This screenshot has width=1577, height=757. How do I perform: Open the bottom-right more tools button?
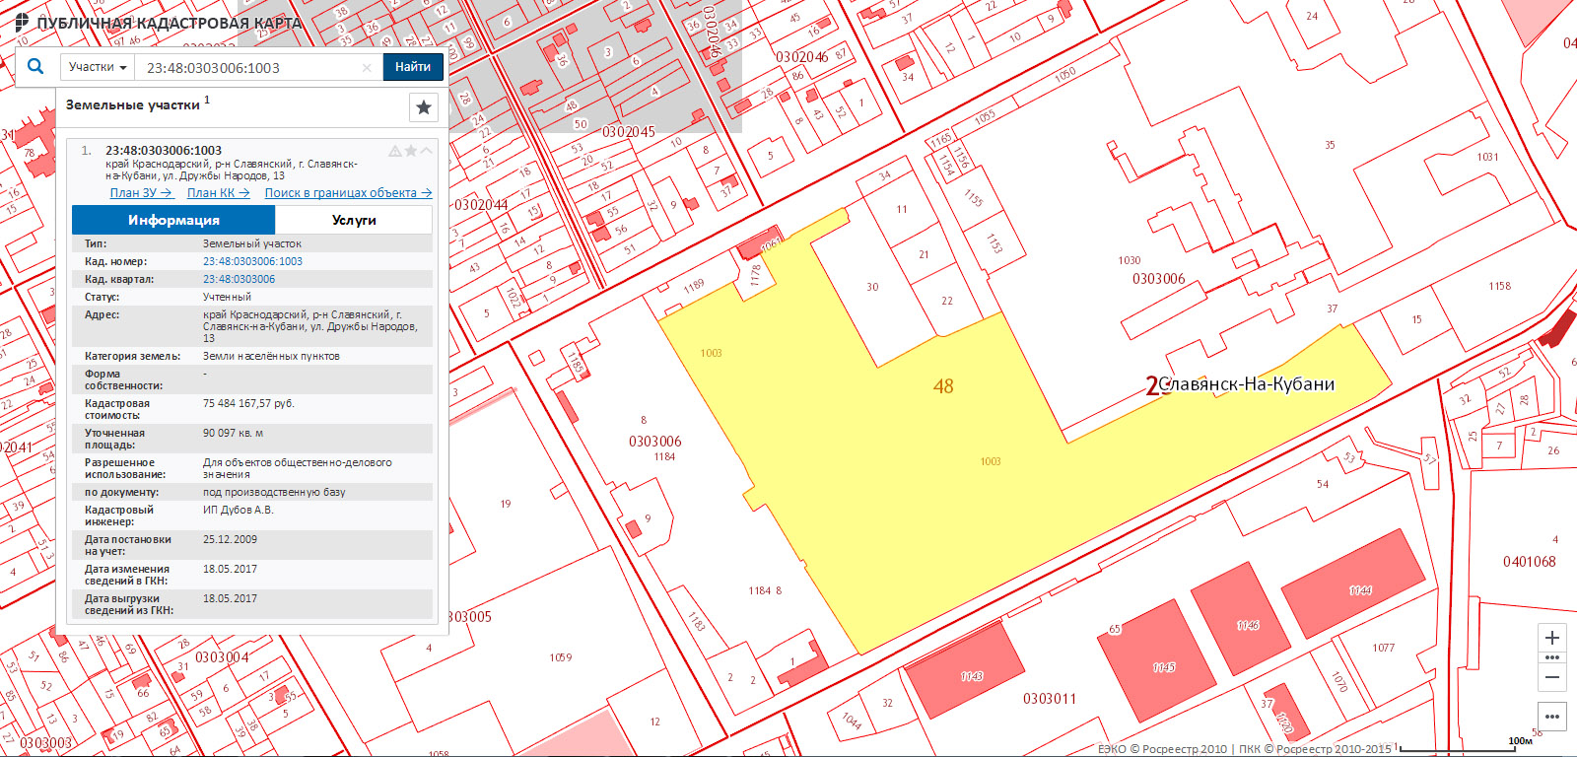(1552, 717)
